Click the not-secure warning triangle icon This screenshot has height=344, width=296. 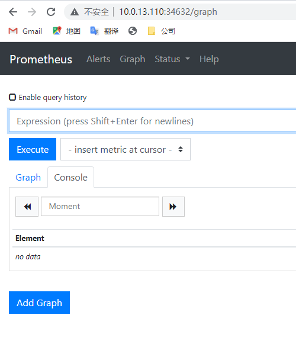coord(75,12)
